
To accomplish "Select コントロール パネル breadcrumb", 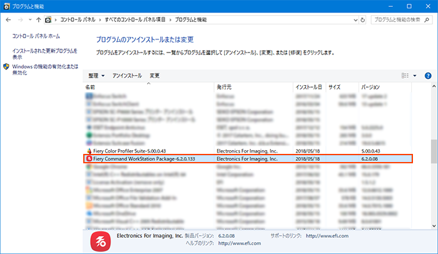I will (x=78, y=19).
